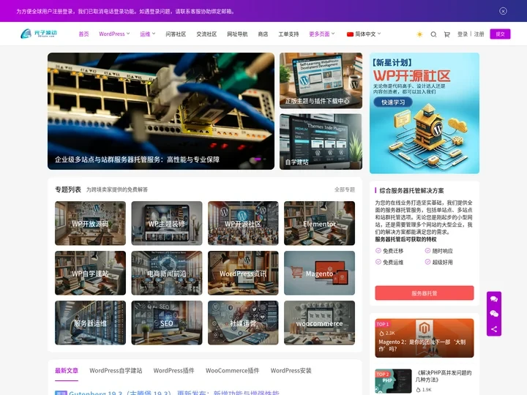Select the WordPress插件 tab
Screen dimensions: 527x395
pos(173,370)
